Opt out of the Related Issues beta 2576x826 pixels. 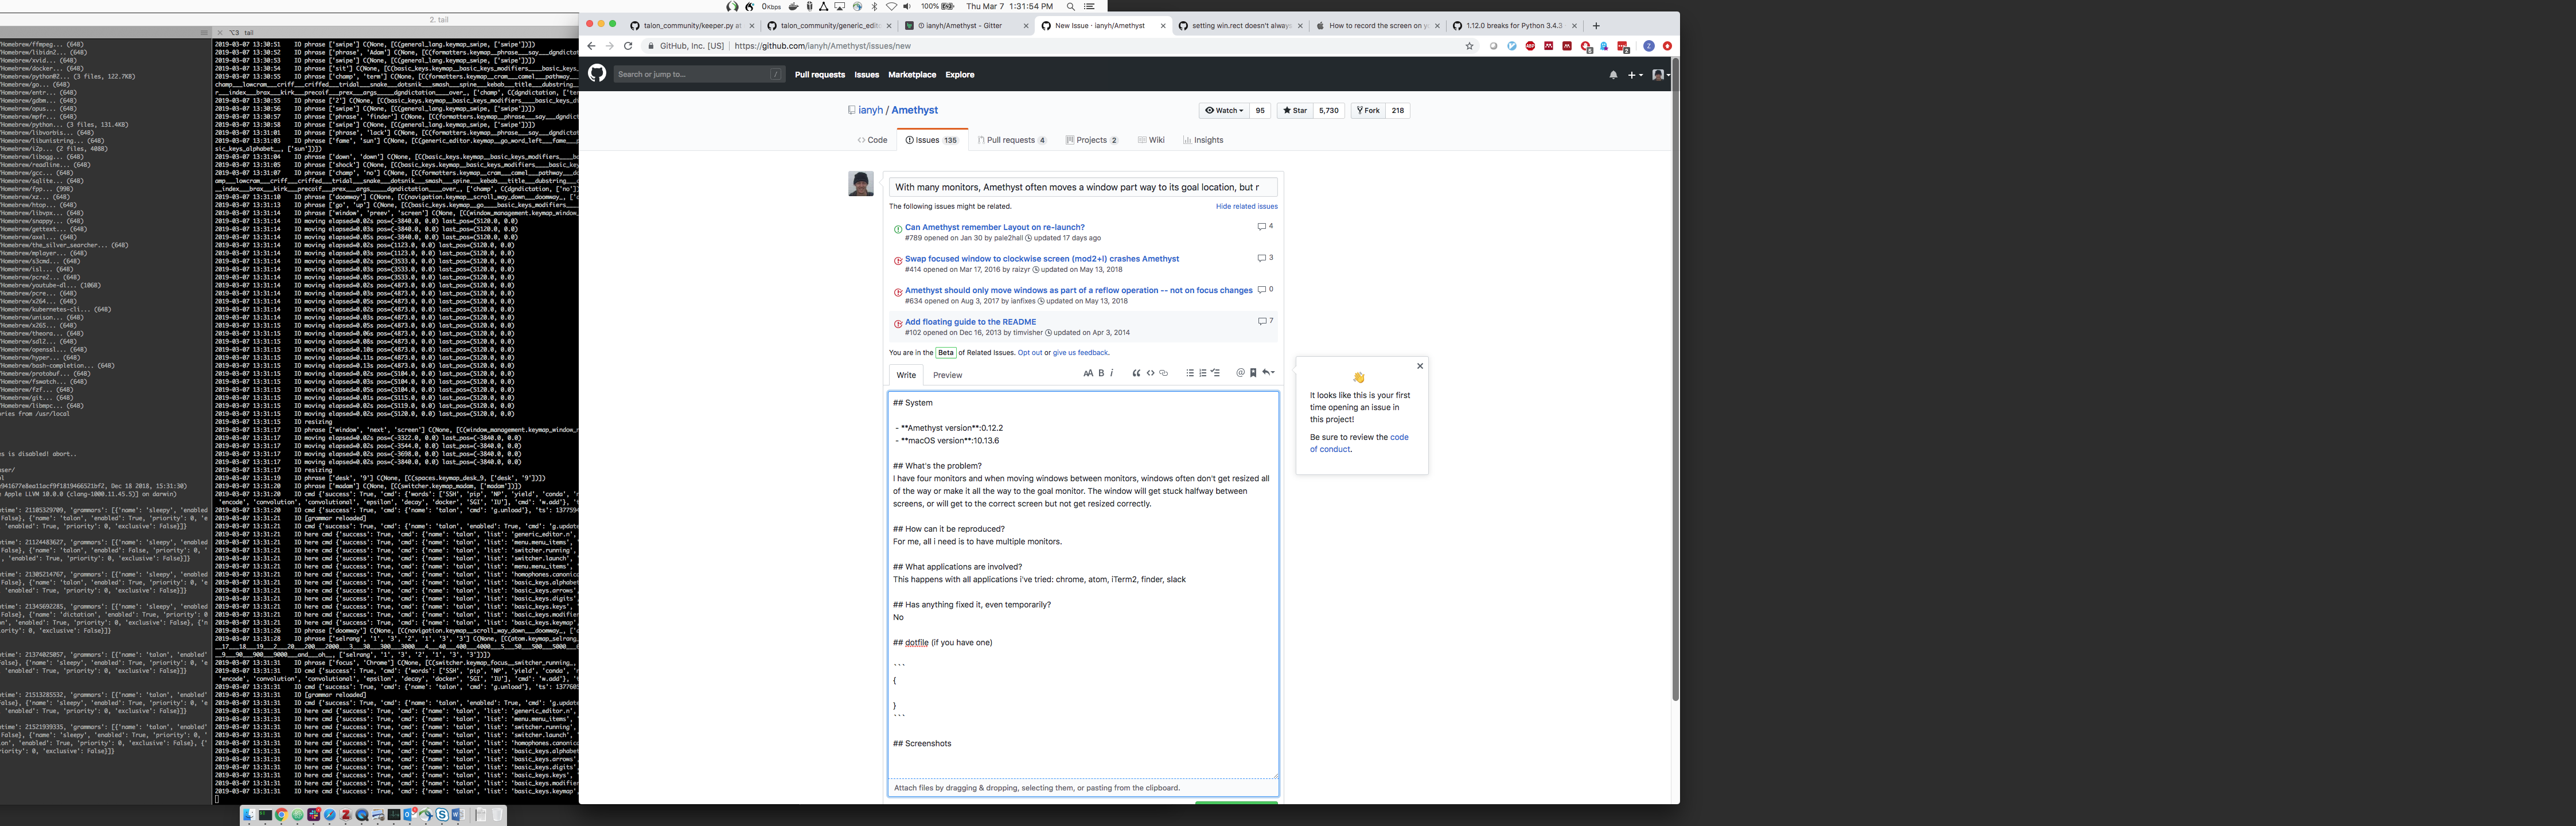coord(1031,352)
